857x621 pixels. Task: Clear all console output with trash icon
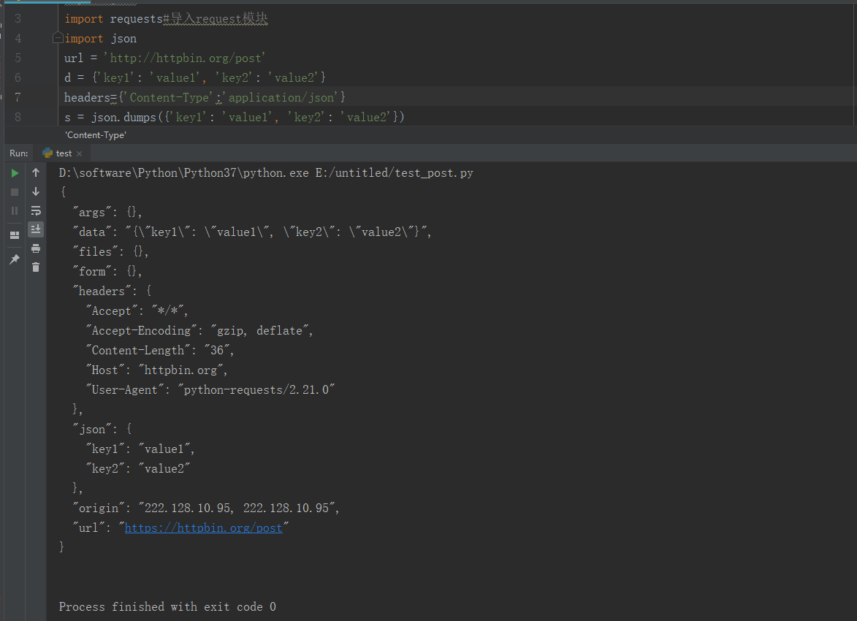(36, 267)
